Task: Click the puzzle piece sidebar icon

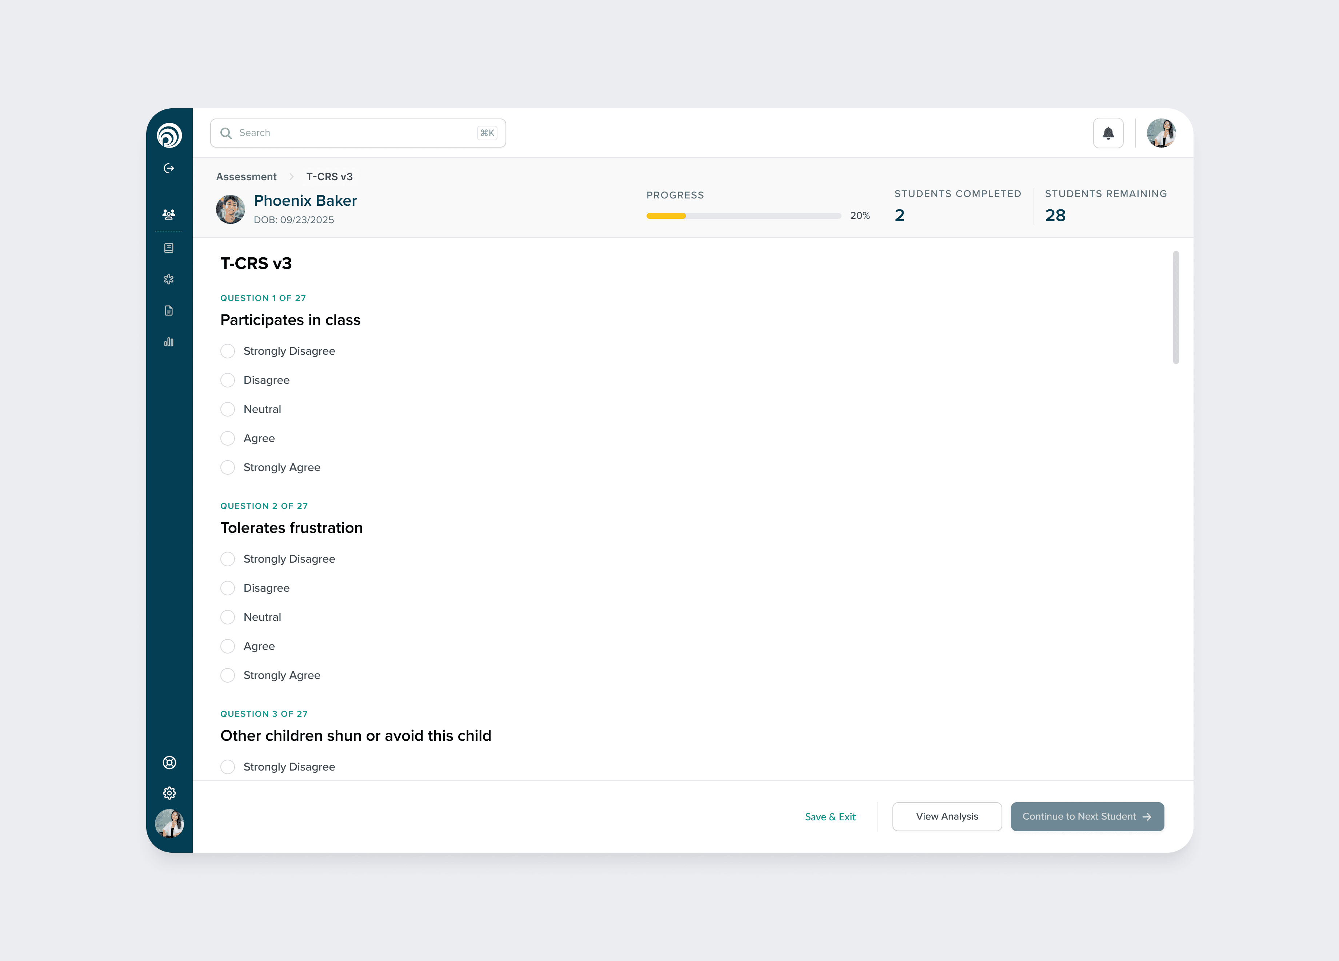Action: click(x=169, y=279)
